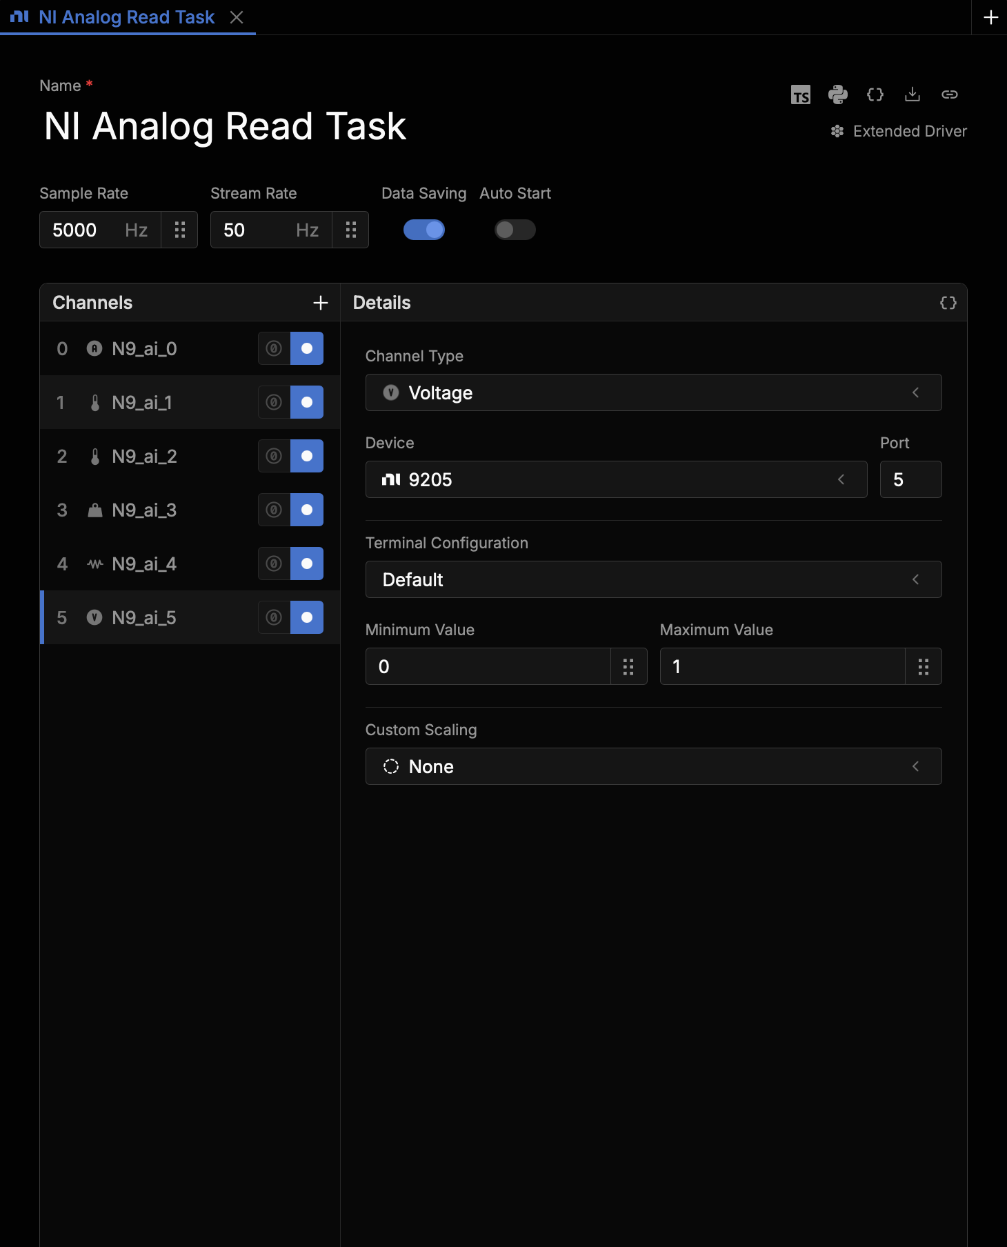
Task: Click the tare button for N9_ai_1
Action: pos(275,402)
